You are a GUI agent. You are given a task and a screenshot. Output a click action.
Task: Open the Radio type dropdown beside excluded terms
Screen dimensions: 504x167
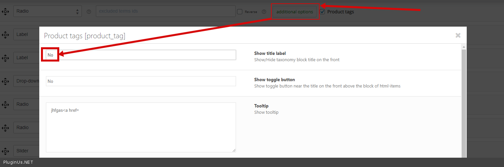(47, 11)
